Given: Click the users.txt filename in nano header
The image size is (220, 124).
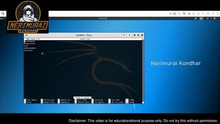Looking at the screenshot, I should point(85,39).
